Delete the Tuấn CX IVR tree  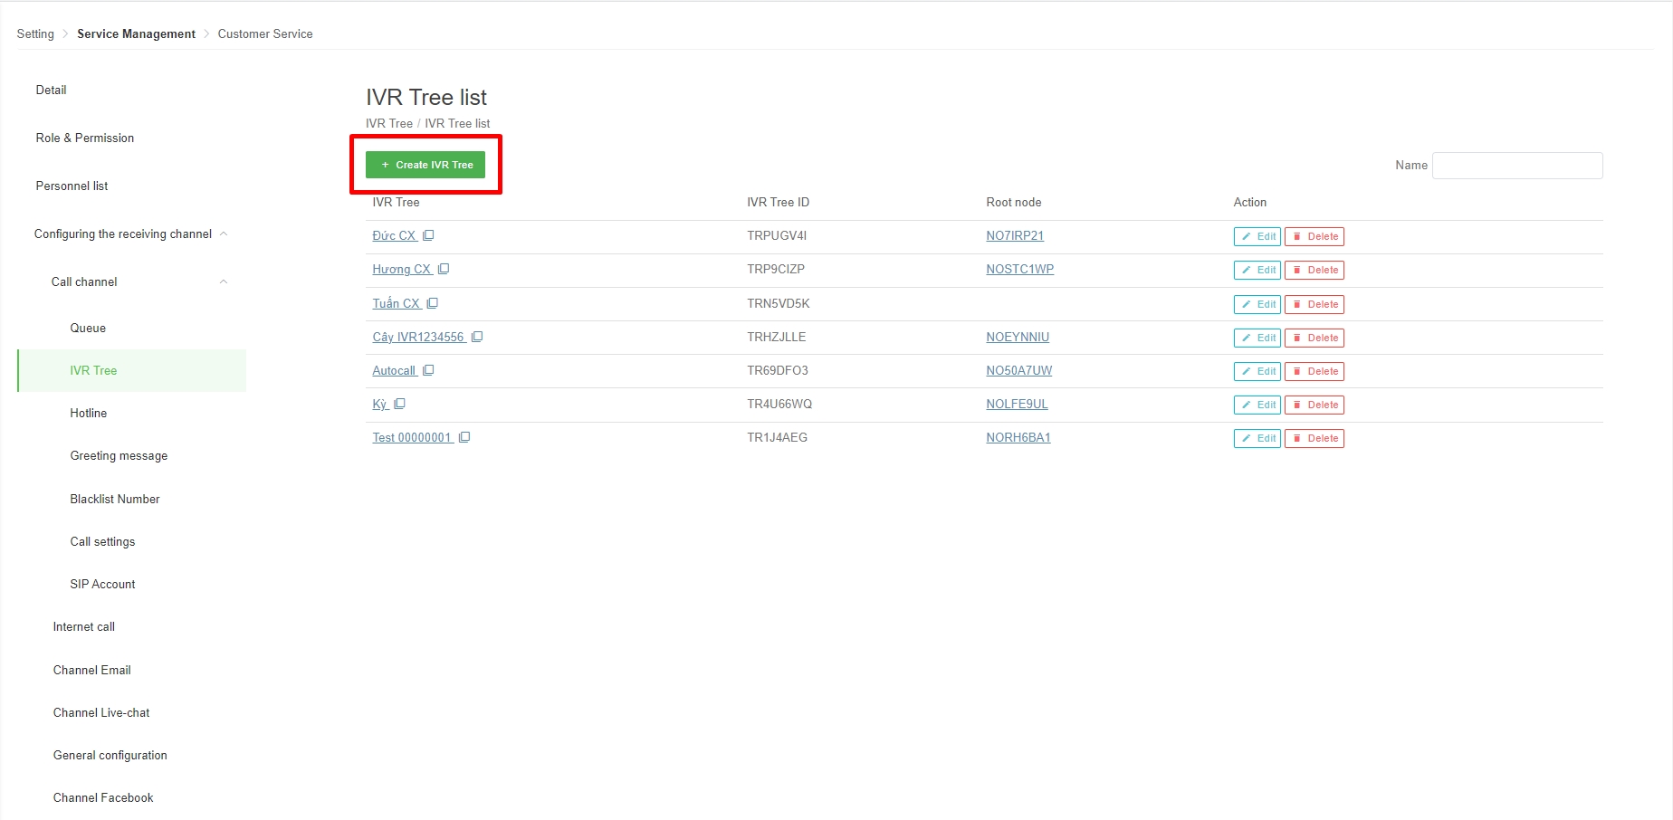point(1314,304)
